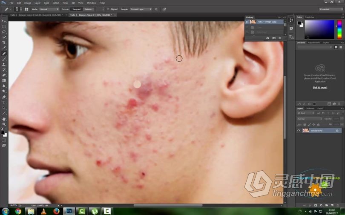Switch to the Swatches tab
The height and width of the screenshot is (215, 345).
coord(309,17)
